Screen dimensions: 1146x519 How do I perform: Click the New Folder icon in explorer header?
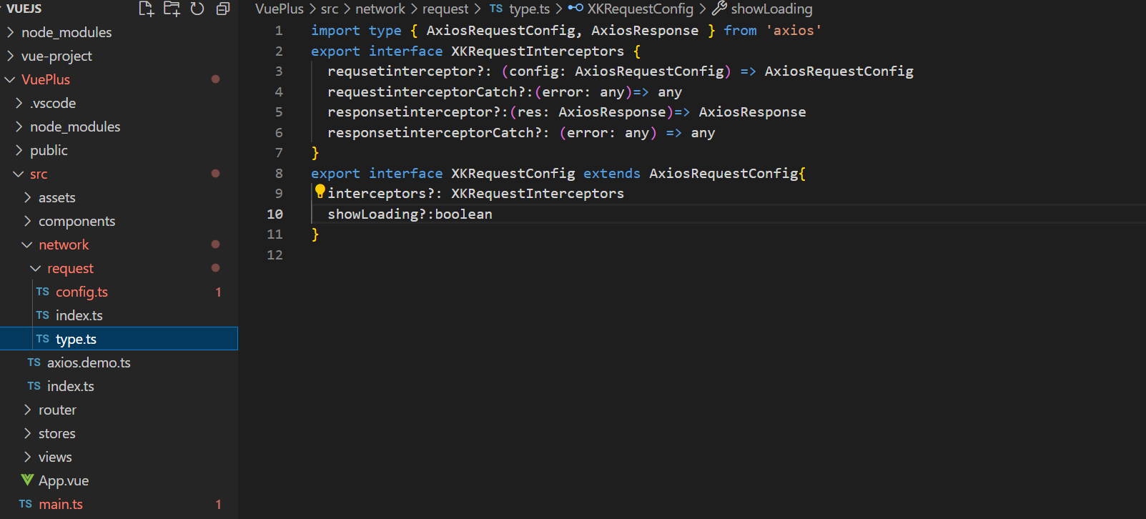click(x=172, y=9)
